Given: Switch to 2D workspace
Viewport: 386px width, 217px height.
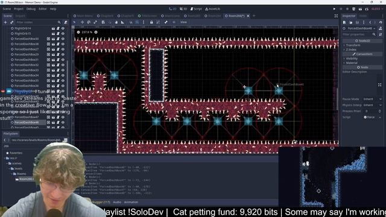Looking at the screenshot, I should click(172, 9).
